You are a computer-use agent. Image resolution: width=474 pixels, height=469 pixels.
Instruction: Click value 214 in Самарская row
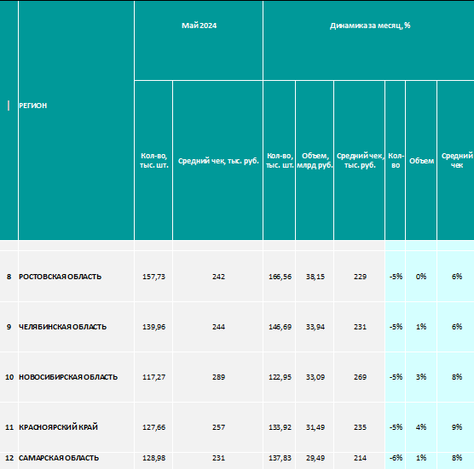coord(360,460)
